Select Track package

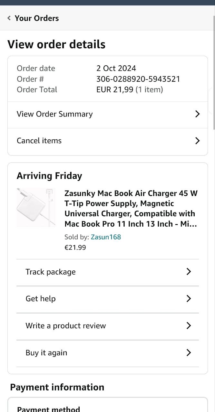tap(51, 272)
